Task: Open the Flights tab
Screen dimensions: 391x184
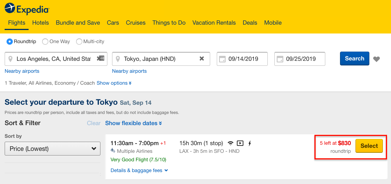Action: 17,23
